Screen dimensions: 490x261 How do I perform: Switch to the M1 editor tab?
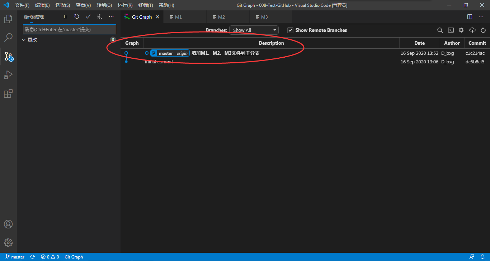(185, 17)
